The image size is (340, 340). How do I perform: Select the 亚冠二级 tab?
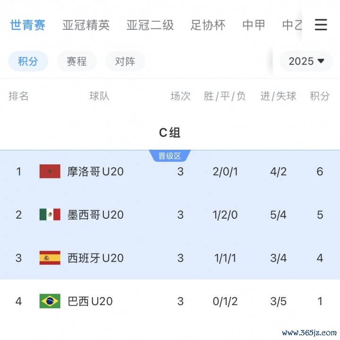click(150, 25)
